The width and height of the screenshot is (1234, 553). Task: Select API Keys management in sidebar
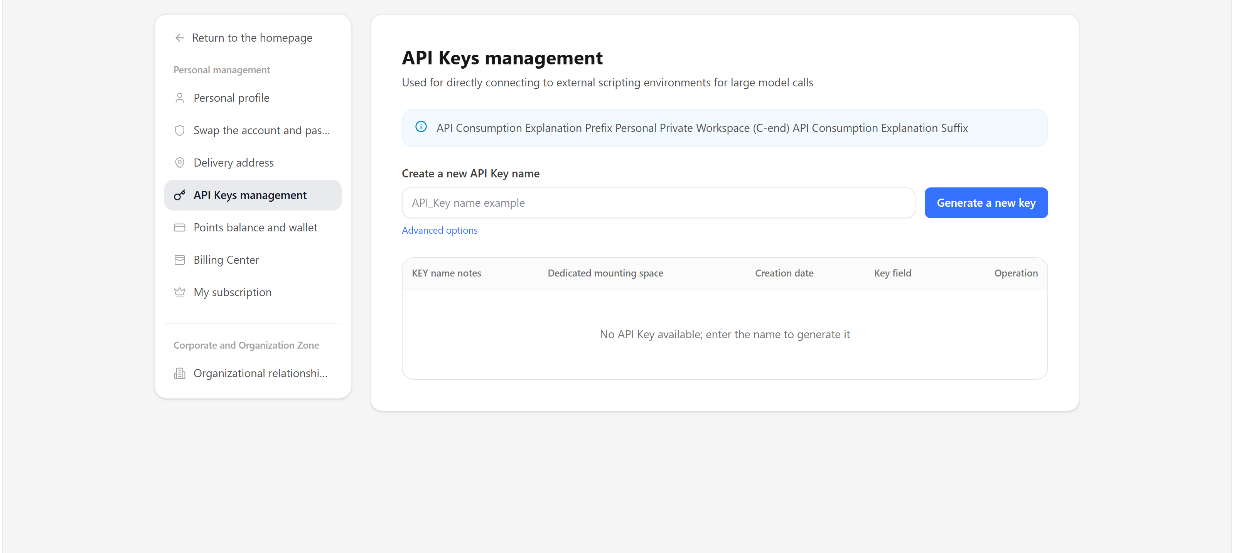coord(253,195)
